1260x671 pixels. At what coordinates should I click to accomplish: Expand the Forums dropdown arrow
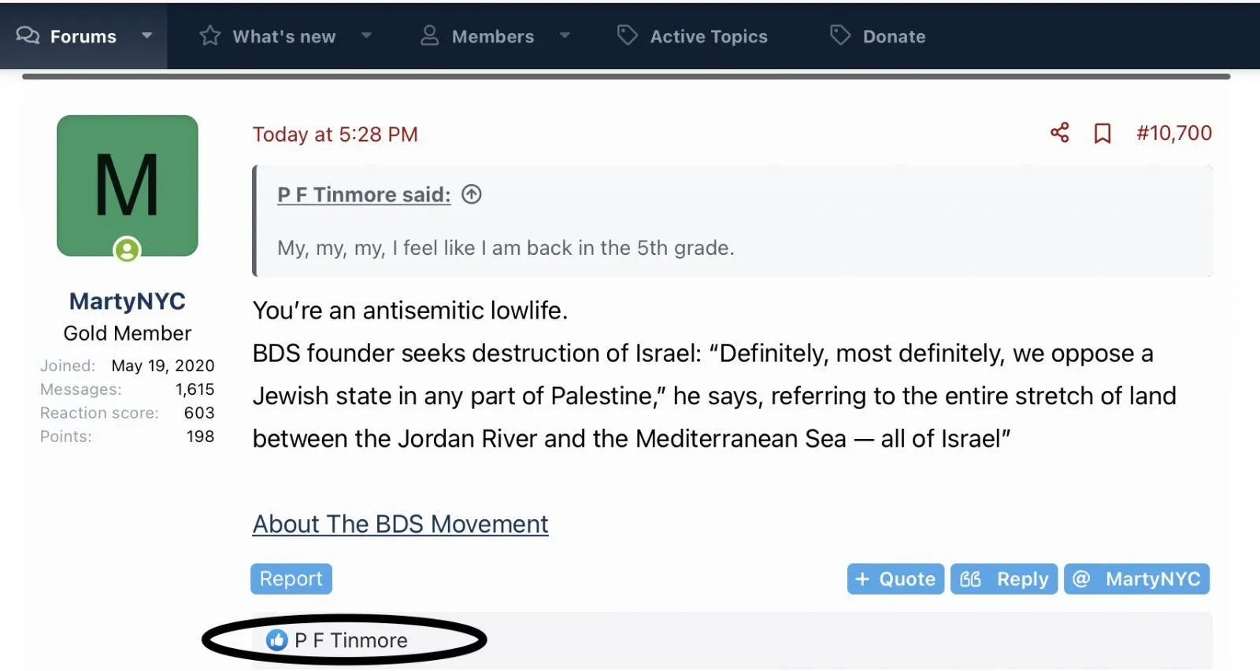click(146, 36)
